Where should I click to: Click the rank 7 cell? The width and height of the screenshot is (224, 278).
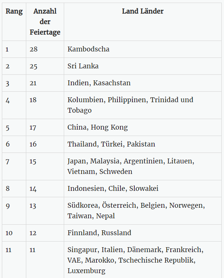coord(14,166)
